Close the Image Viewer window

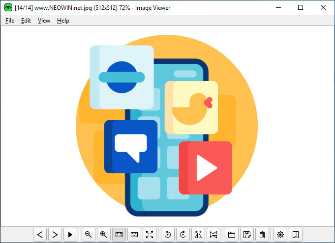click(x=323, y=8)
